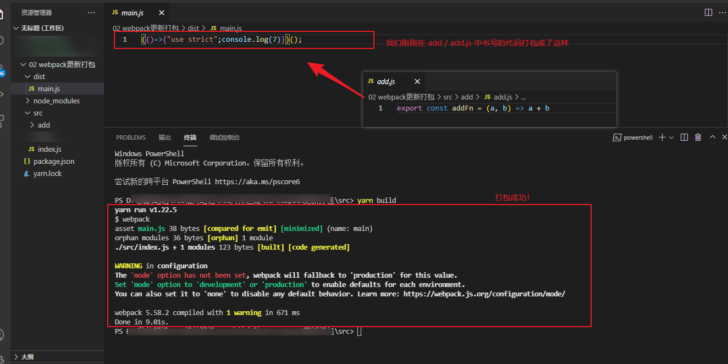Click the '$ webpack' terminal line
728x364 pixels.
click(132, 219)
